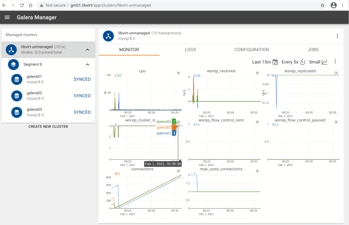The width and height of the screenshot is (349, 225).
Task: Open the Last 15m time range selector
Action: coord(265,62)
